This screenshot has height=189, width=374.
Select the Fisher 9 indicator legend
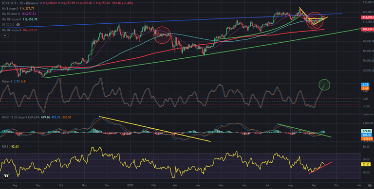coord(14,82)
